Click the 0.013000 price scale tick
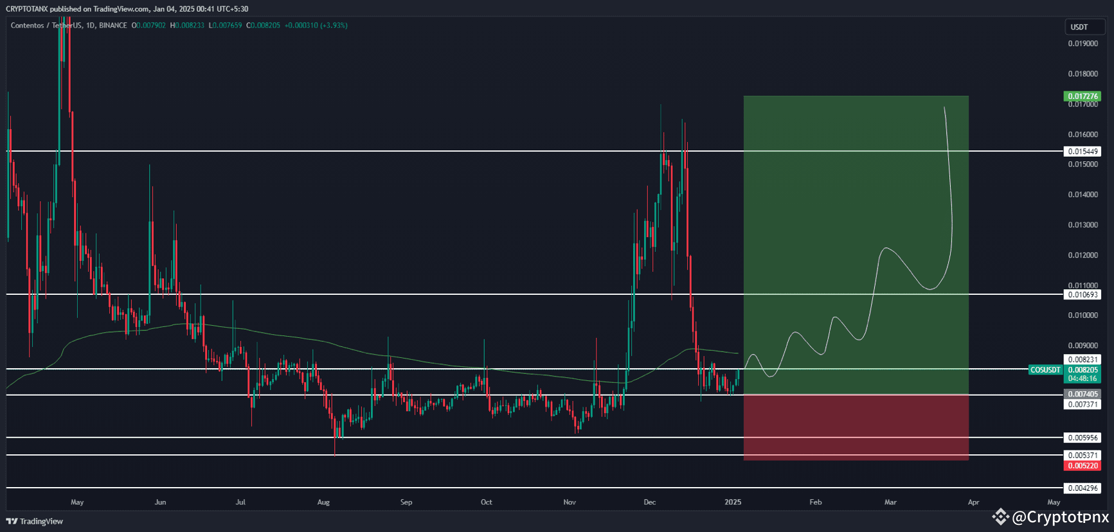The height and width of the screenshot is (532, 1114). click(1083, 225)
